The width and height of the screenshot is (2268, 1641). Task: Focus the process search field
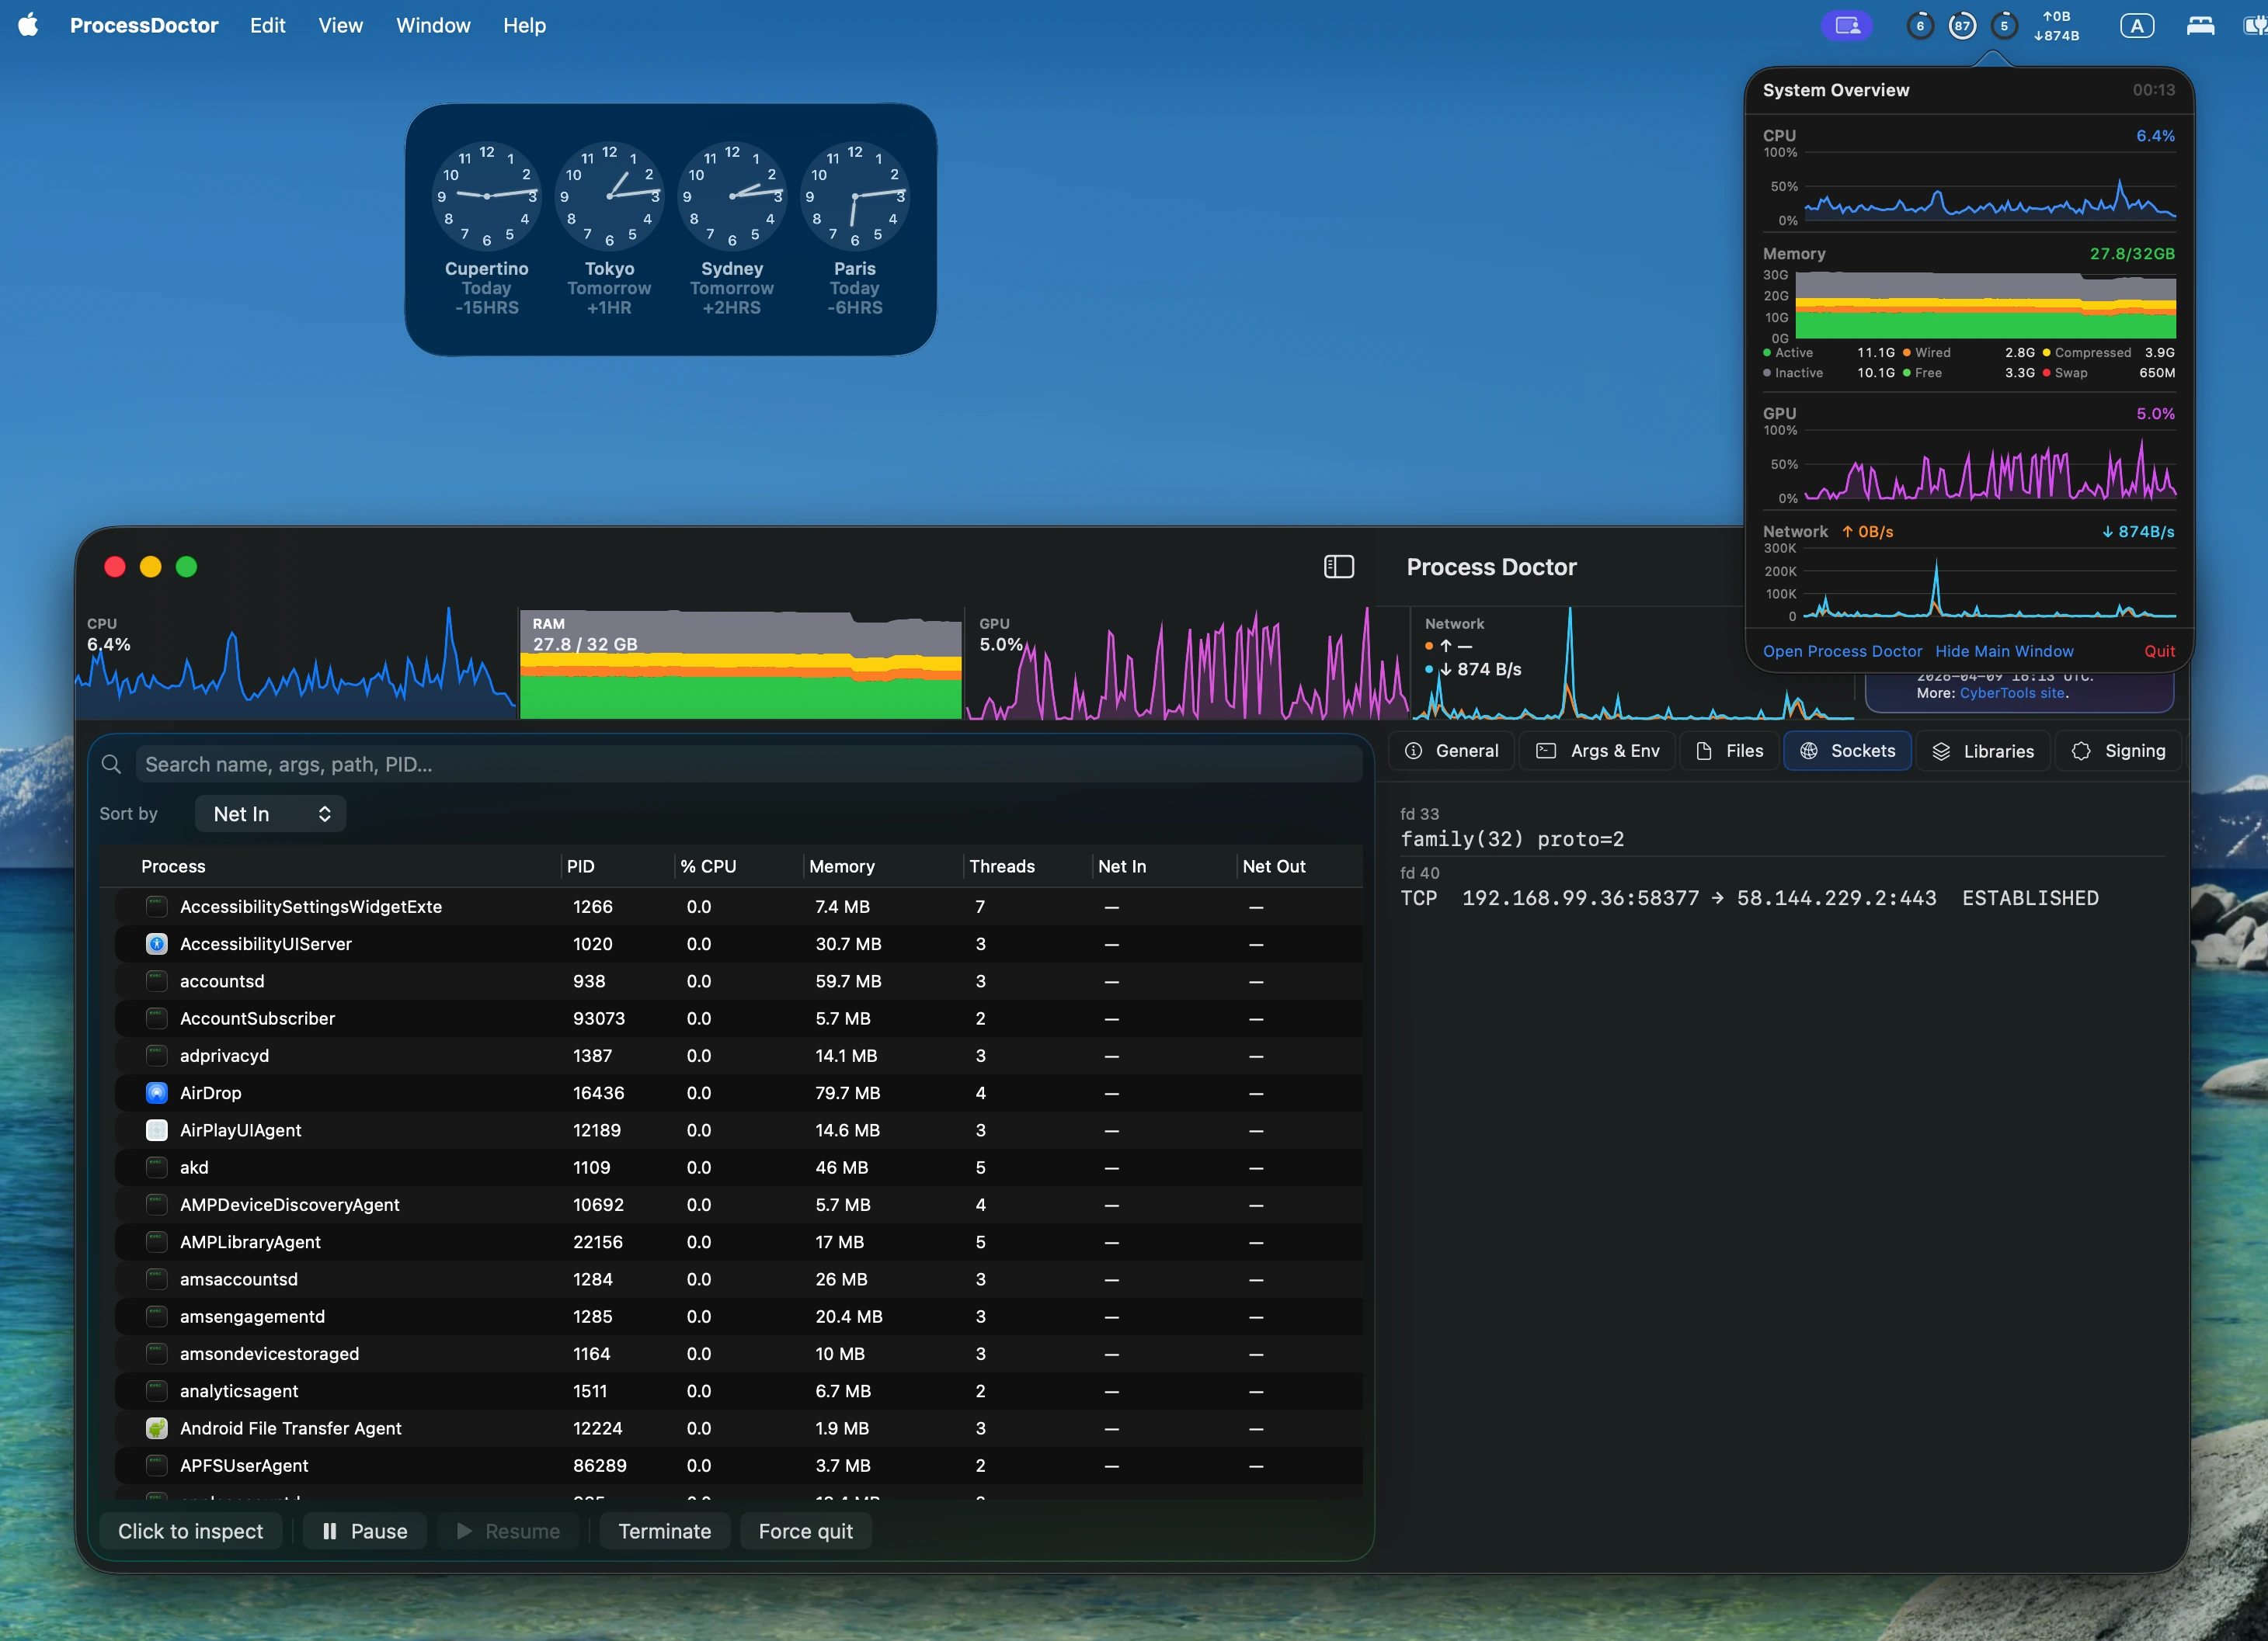point(748,765)
